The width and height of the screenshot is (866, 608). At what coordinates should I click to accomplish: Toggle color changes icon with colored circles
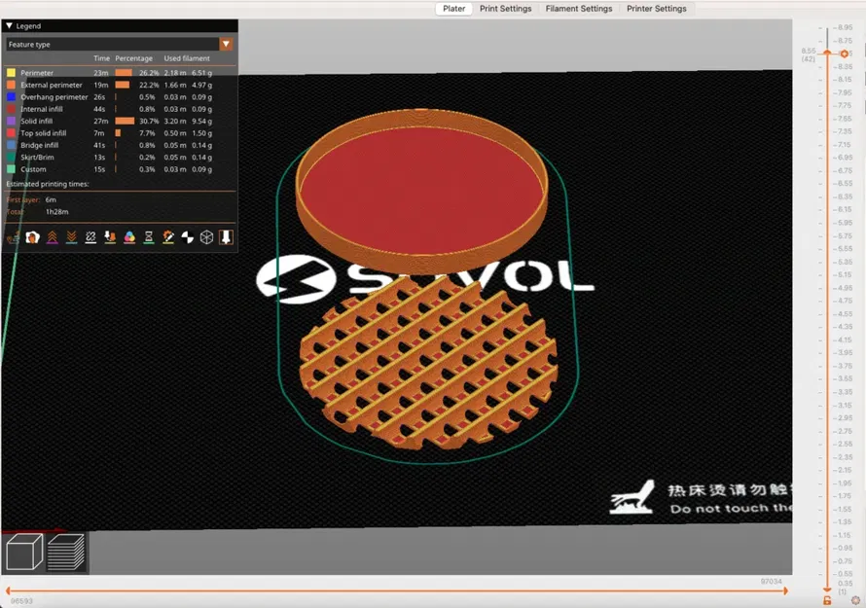[x=129, y=237]
